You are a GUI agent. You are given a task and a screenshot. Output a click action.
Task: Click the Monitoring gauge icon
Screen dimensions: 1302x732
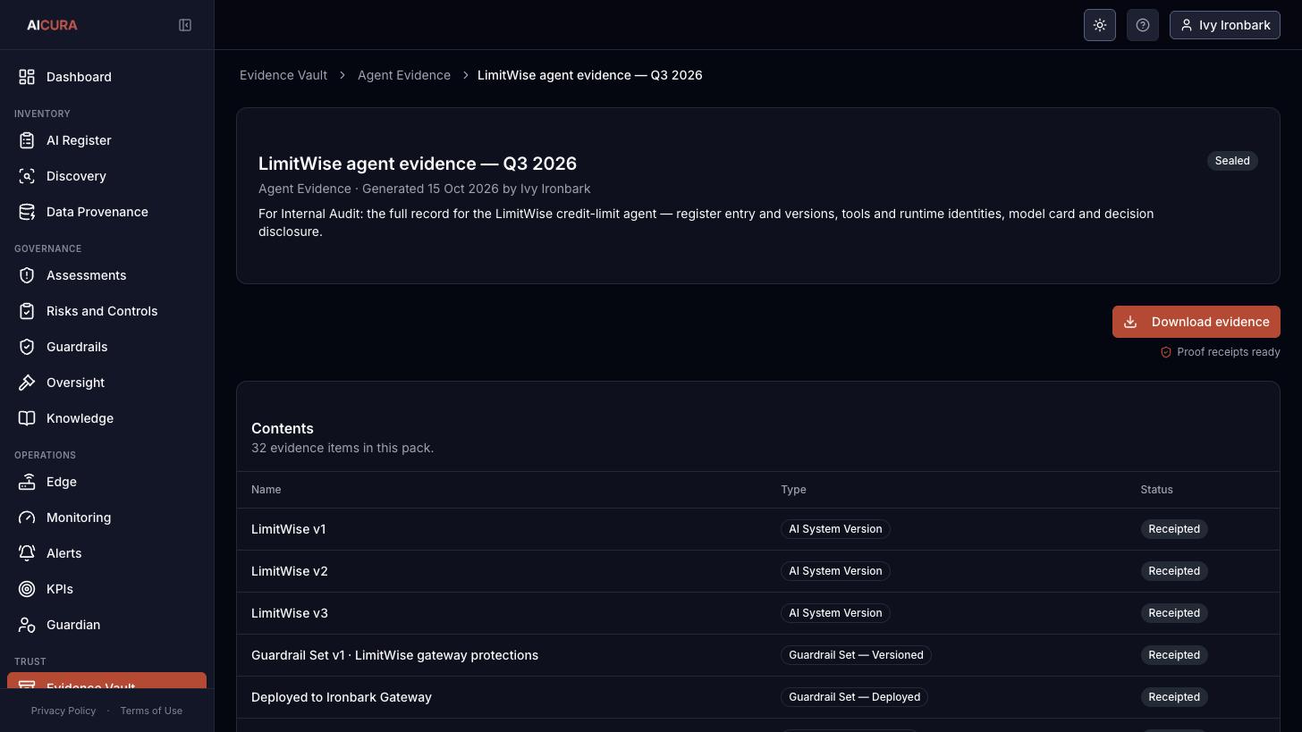pos(27,517)
